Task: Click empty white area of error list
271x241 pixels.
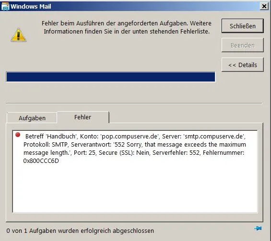Action: point(135,188)
